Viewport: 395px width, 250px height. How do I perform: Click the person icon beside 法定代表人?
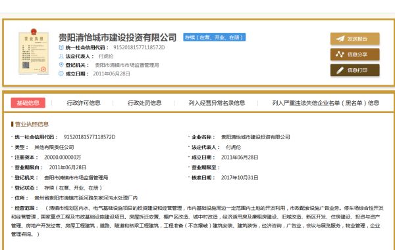point(61,56)
